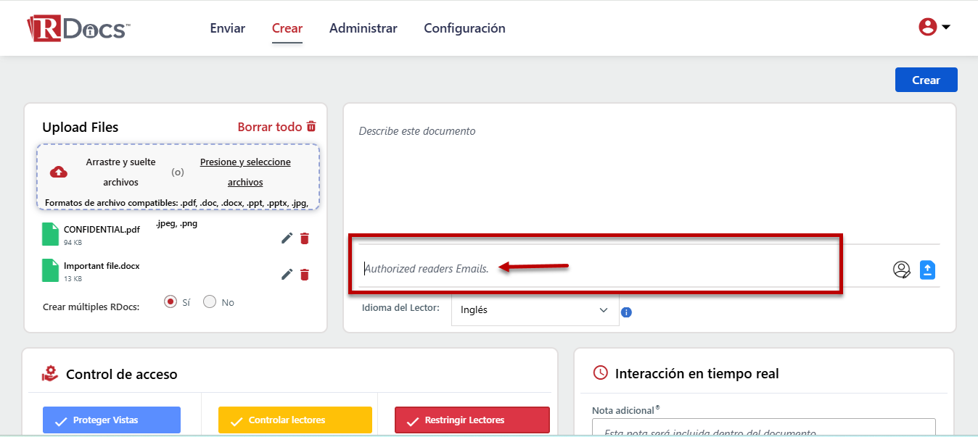Click the blue upload readers list icon

(928, 270)
